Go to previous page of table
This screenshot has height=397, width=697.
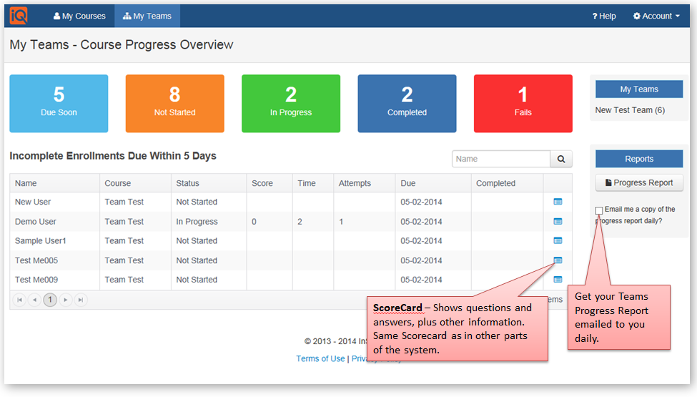[34, 300]
